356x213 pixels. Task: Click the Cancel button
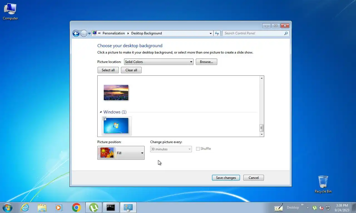pyautogui.click(x=254, y=178)
